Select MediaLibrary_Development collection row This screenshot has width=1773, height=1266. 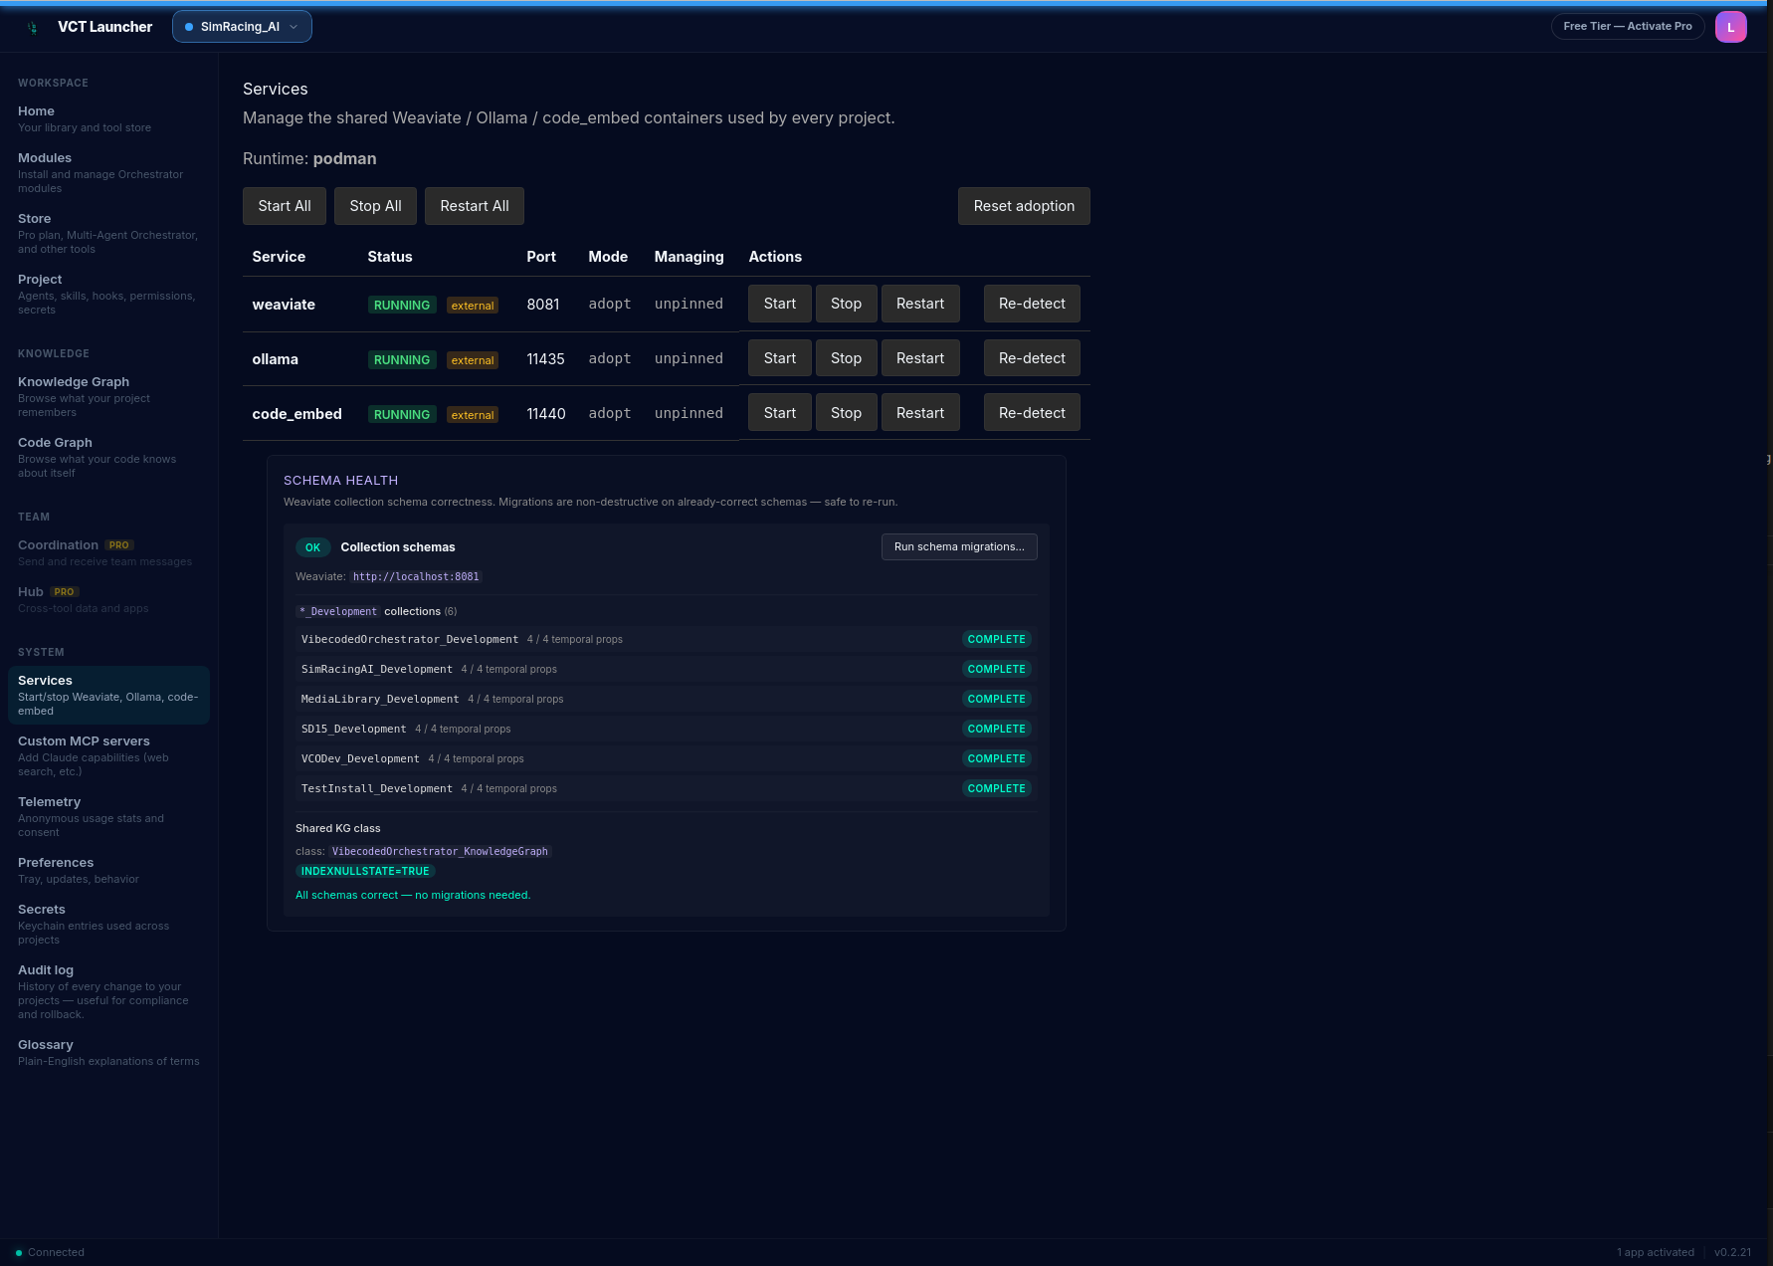click(x=665, y=699)
